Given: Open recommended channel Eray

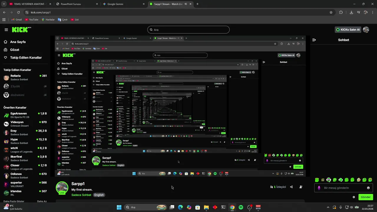Looking at the screenshot, I should pyautogui.click(x=25, y=132).
